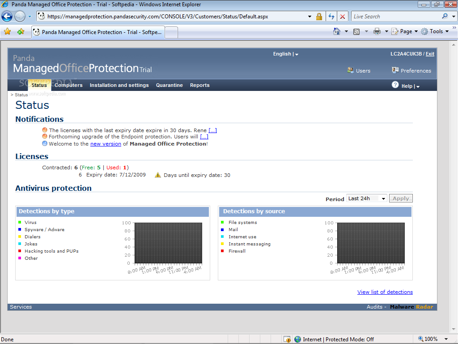Click the Apply button
This screenshot has height=344, width=458.
pyautogui.click(x=401, y=198)
